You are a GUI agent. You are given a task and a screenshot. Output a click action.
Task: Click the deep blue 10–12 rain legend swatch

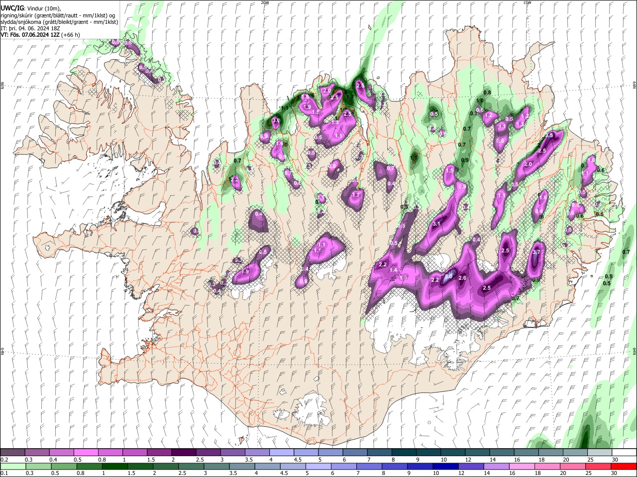pos(444,466)
